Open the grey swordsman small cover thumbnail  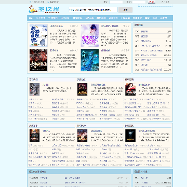[x=34, y=89]
